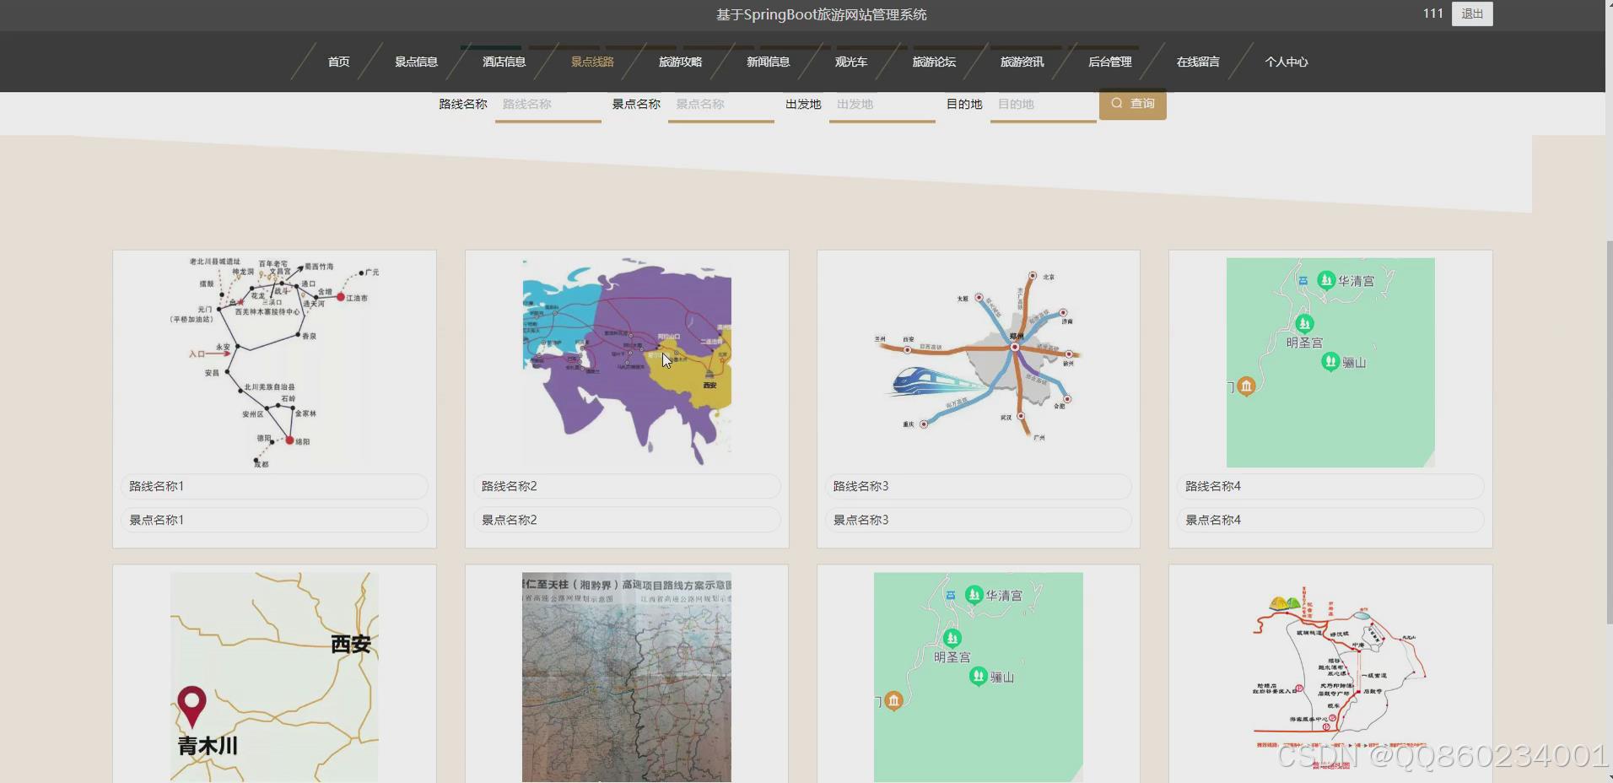Open second-row 华清宫 green map thumbnail
This screenshot has height=783, width=1613.
[979, 678]
